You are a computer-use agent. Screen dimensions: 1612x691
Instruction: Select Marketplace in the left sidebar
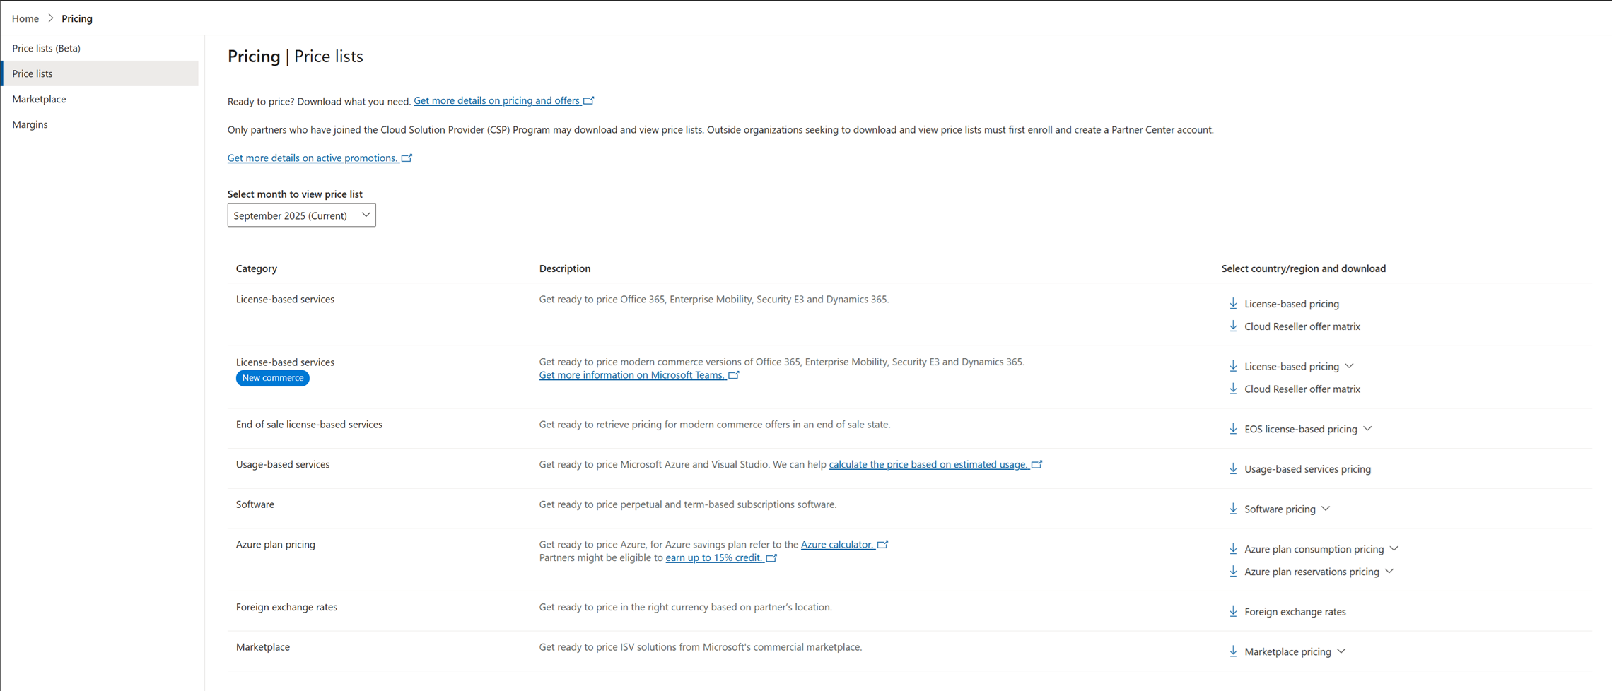pyautogui.click(x=40, y=99)
